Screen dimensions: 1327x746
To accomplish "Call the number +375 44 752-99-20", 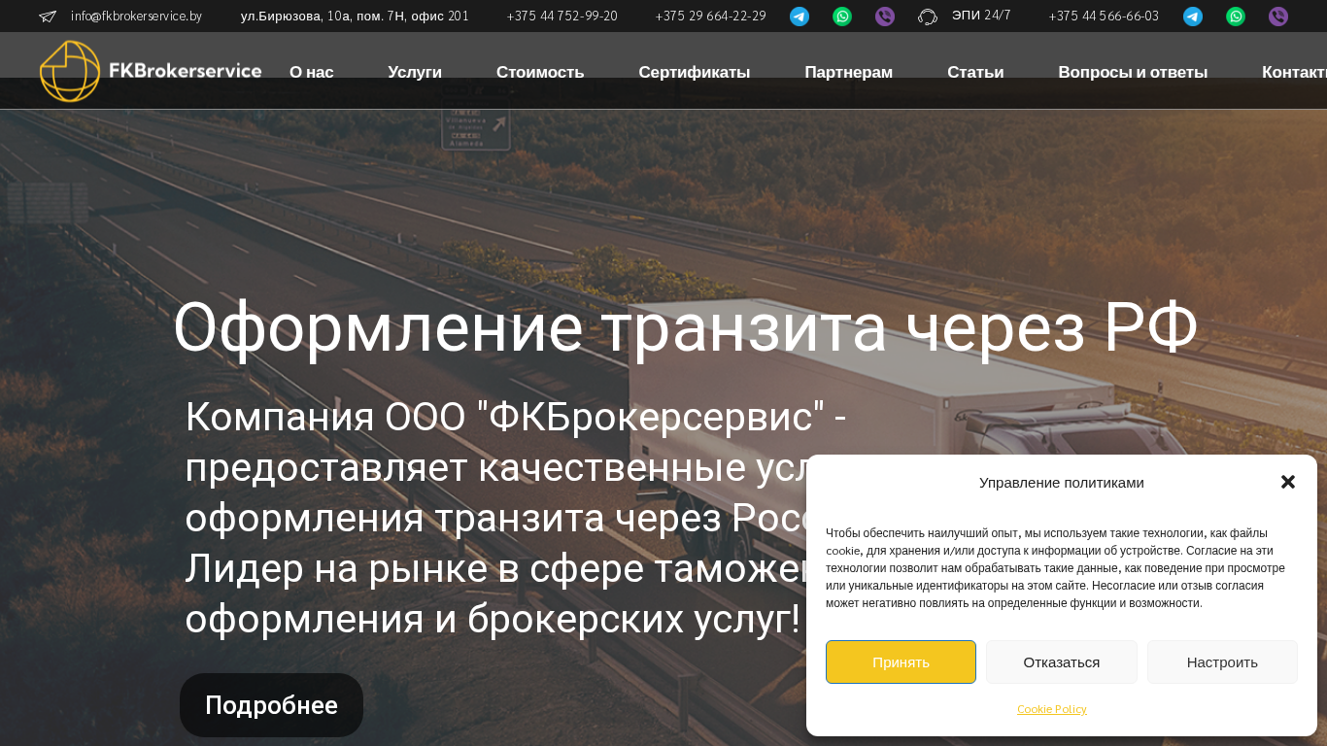I will click(x=561, y=17).
